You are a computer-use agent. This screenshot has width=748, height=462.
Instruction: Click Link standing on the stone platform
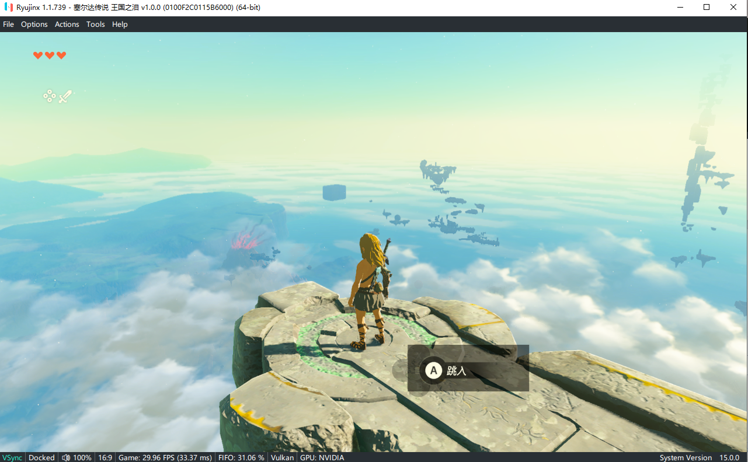point(371,291)
